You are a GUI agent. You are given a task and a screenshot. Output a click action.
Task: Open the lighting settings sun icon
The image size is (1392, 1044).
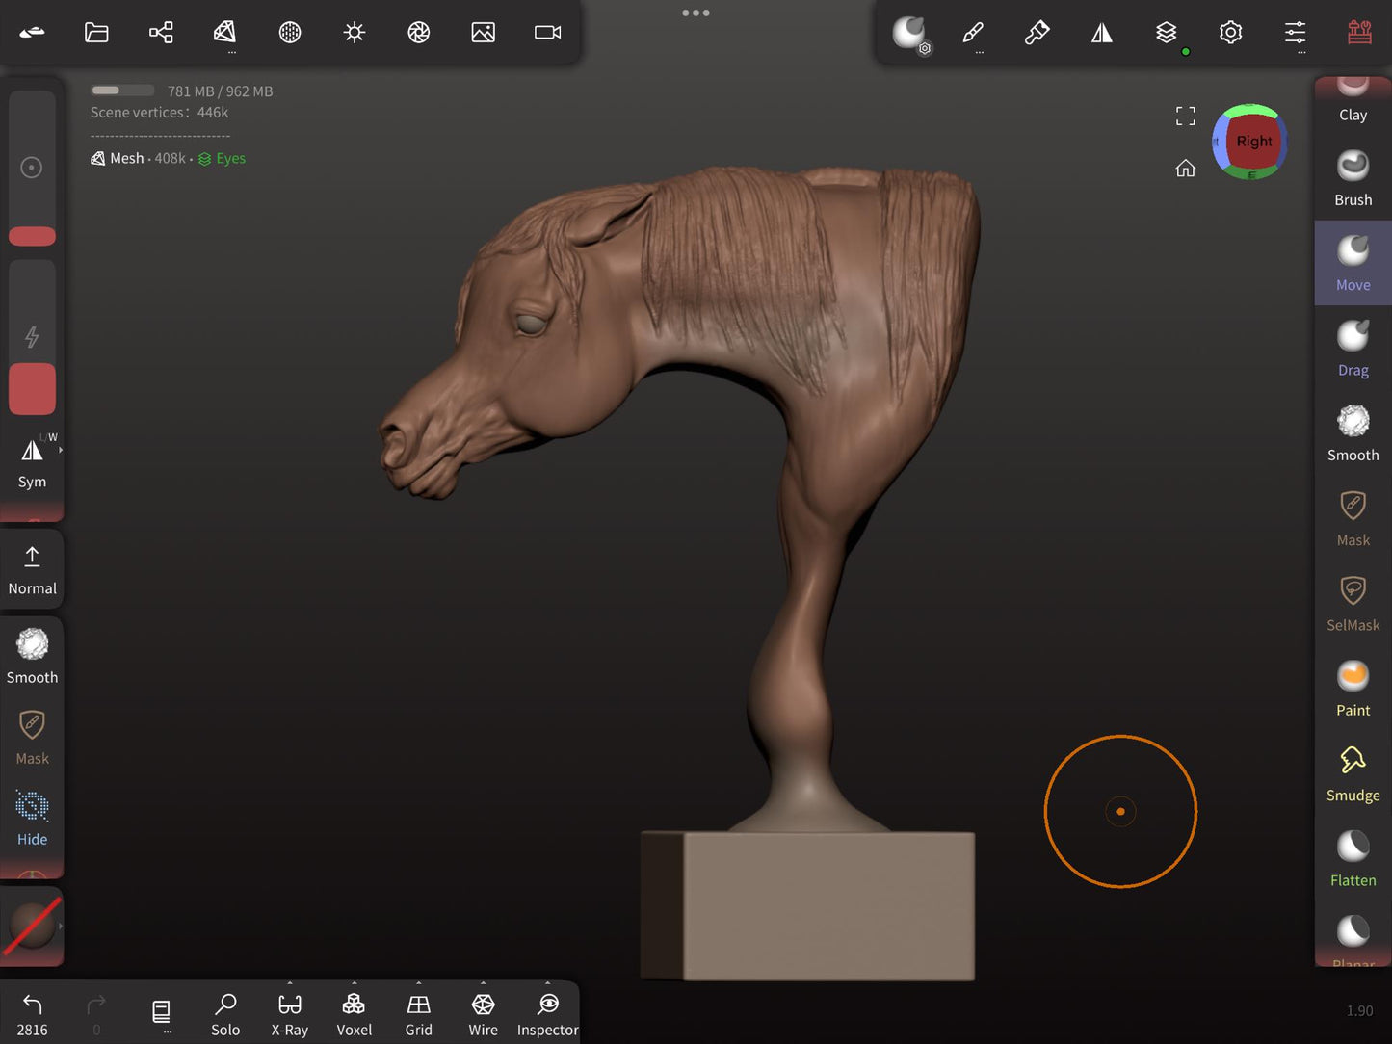pos(355,33)
